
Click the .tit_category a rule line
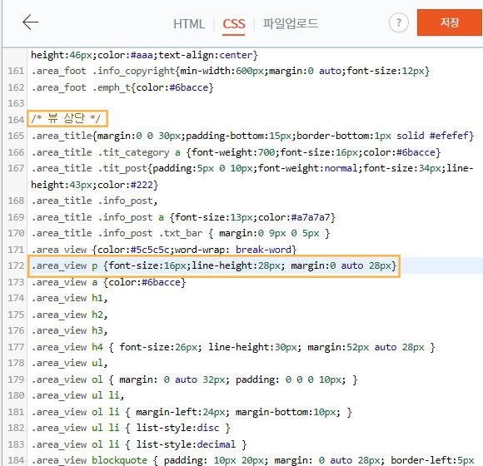coord(236,152)
